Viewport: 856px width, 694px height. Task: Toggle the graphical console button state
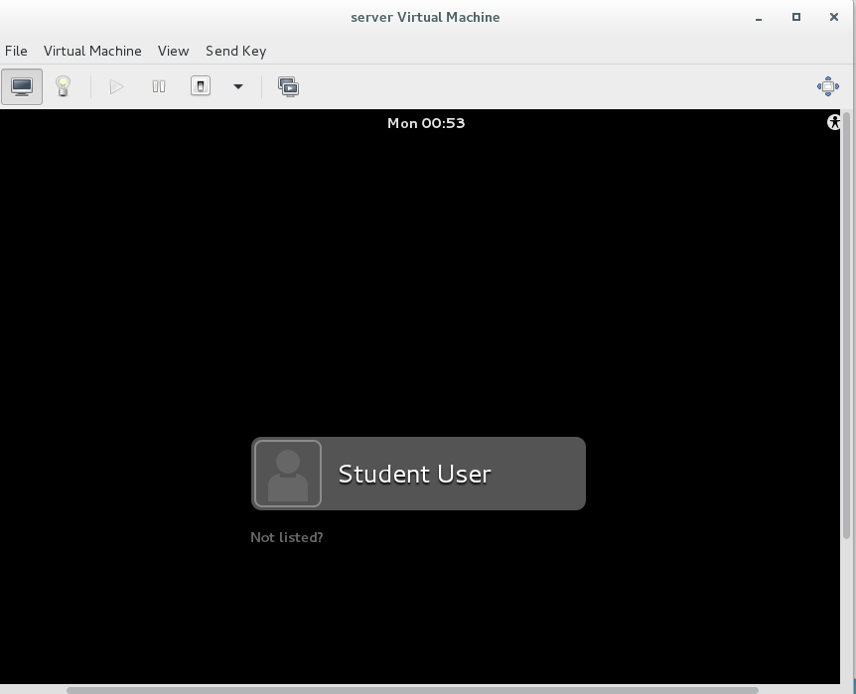coord(22,86)
